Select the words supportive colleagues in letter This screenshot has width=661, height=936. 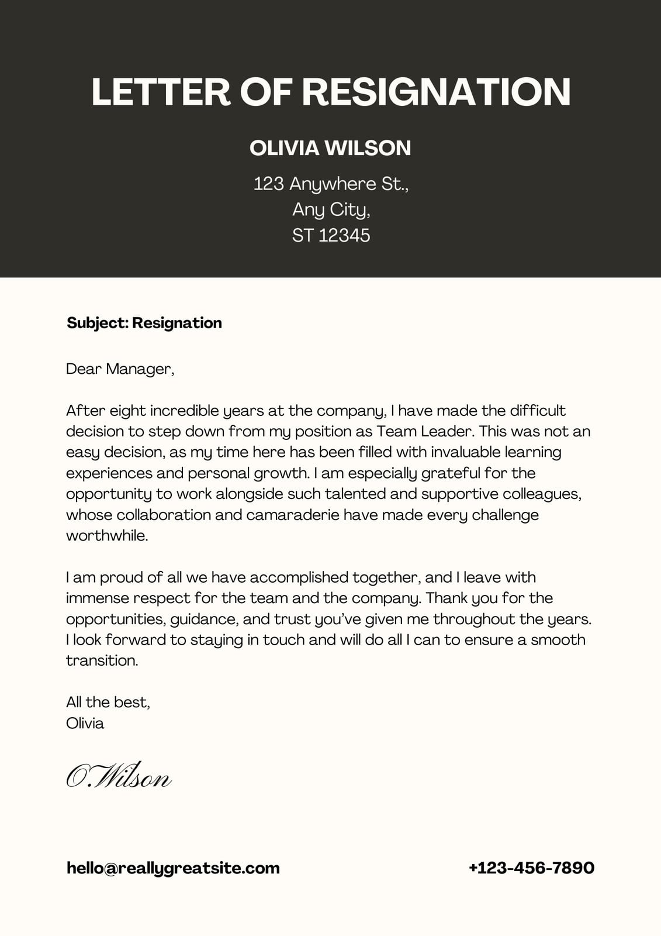point(501,494)
